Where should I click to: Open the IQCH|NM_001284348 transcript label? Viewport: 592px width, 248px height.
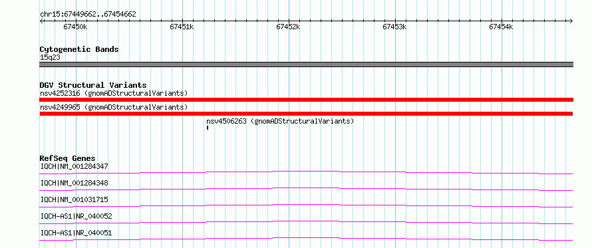(74, 183)
